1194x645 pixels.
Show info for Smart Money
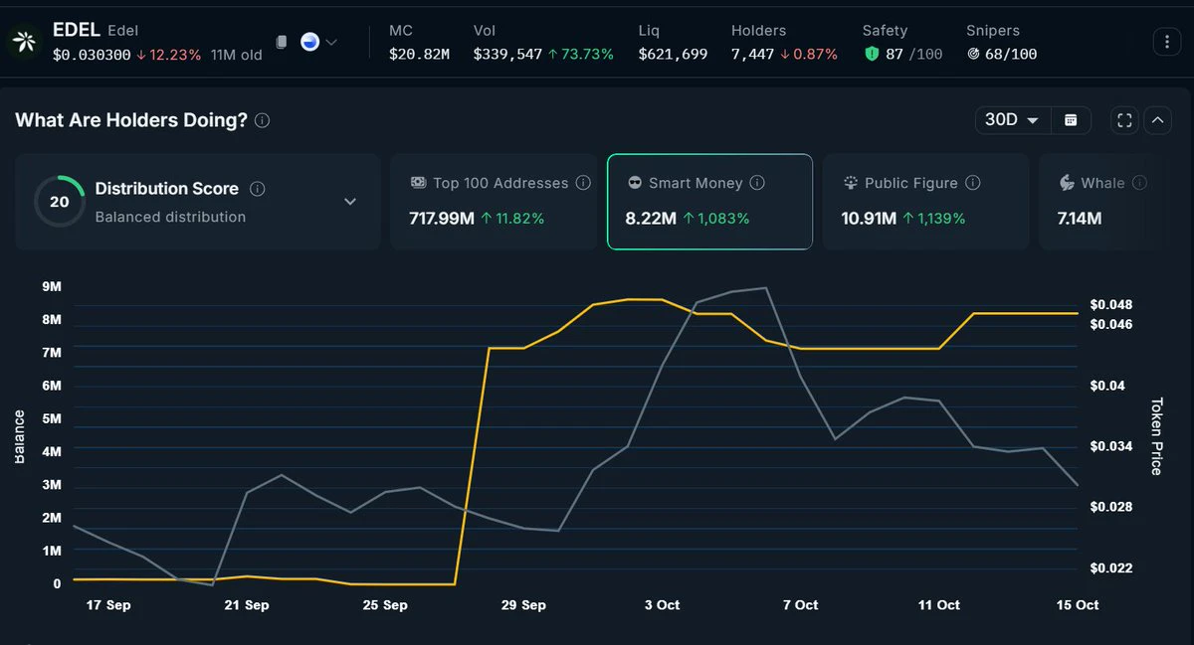point(757,183)
